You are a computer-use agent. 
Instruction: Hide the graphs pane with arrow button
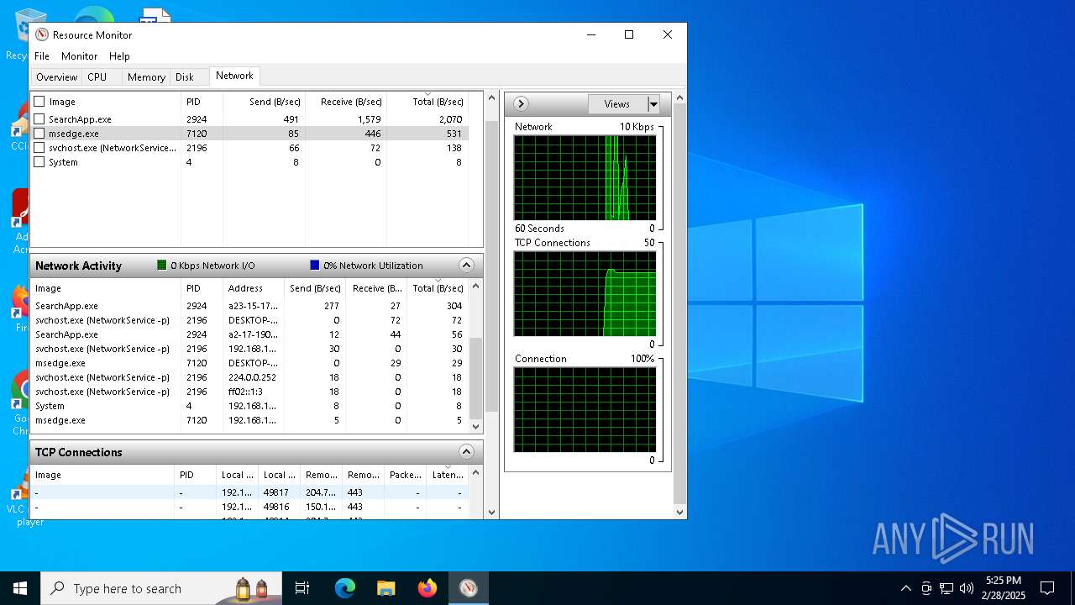[521, 104]
